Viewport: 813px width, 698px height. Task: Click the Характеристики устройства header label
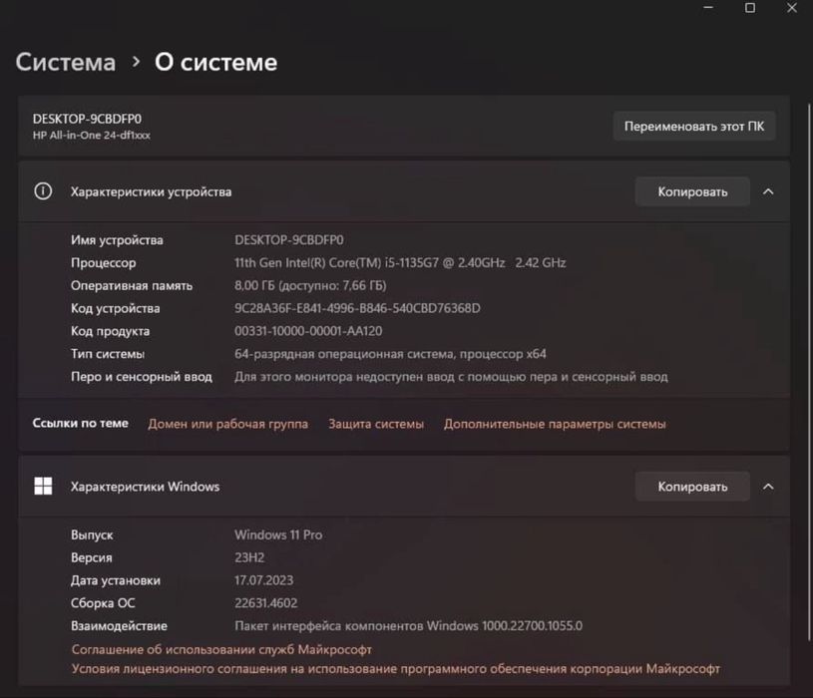pyautogui.click(x=151, y=191)
